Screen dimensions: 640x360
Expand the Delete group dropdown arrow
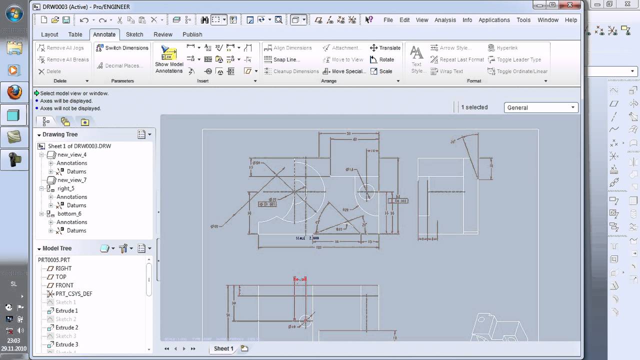pos(87,81)
